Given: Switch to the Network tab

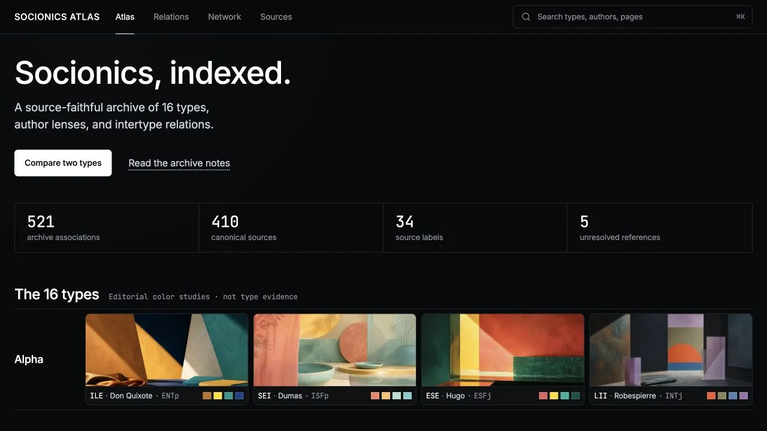Looking at the screenshot, I should click(x=225, y=17).
